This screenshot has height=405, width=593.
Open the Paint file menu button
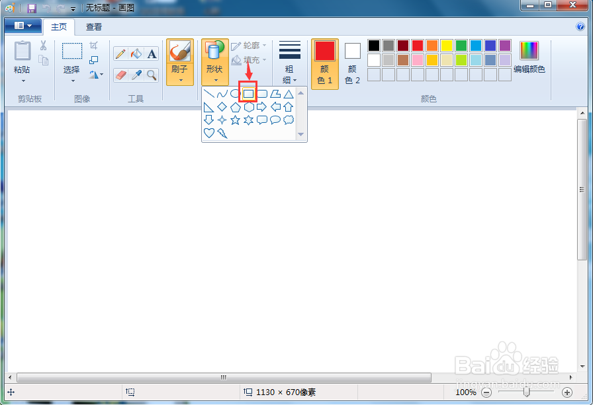point(23,26)
